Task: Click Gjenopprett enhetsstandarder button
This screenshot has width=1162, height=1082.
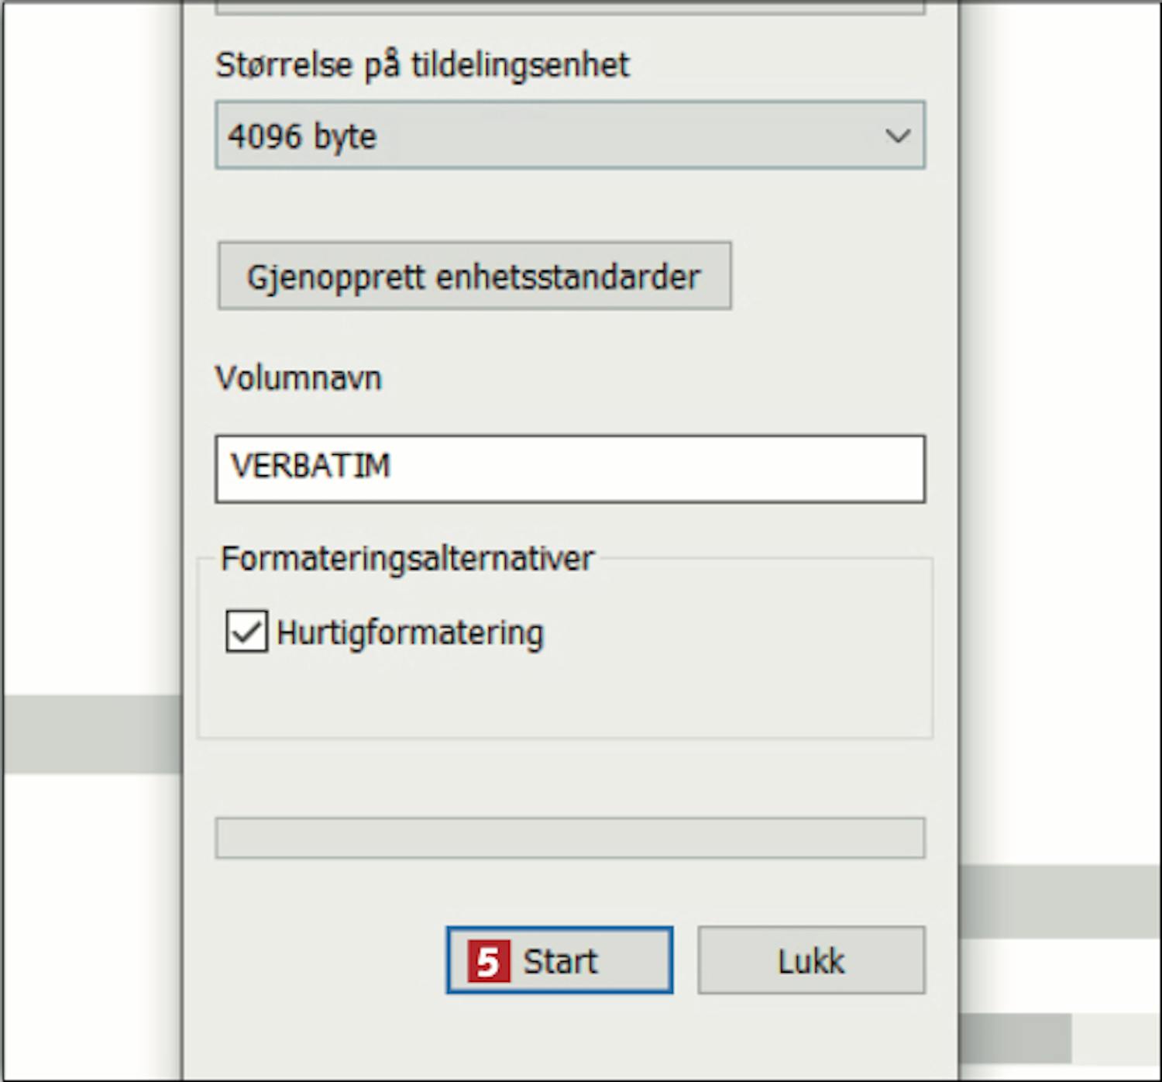Action: pos(474,276)
